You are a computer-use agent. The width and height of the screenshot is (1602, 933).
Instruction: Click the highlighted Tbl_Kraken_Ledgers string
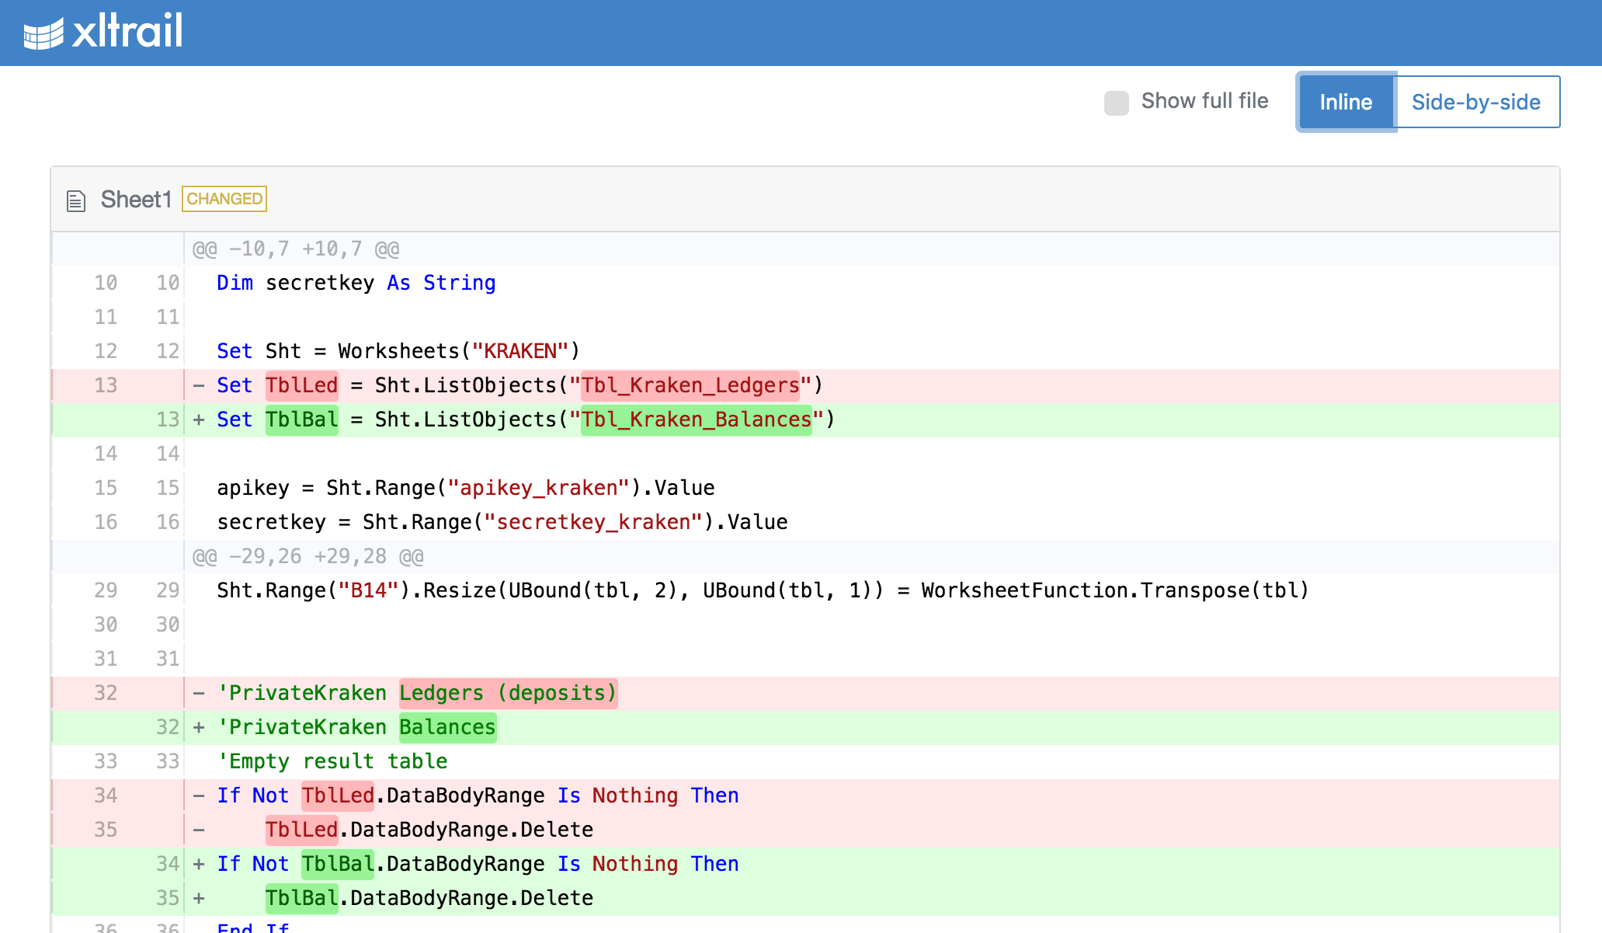pyautogui.click(x=690, y=385)
